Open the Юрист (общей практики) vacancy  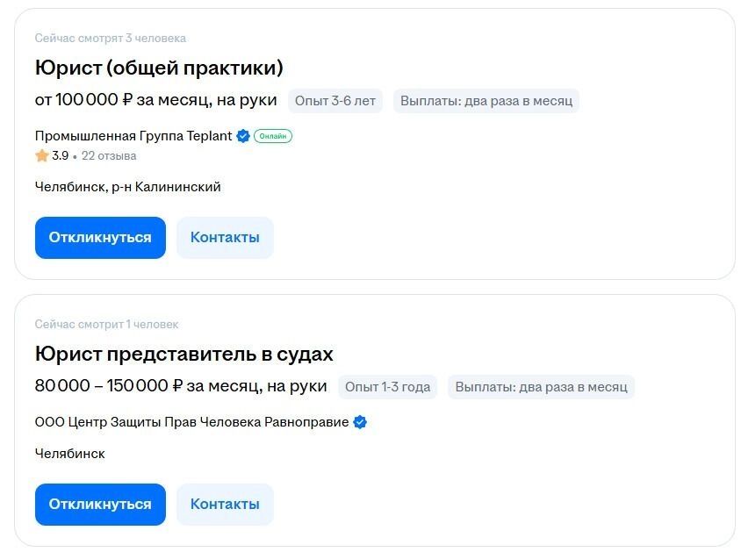[159, 68]
